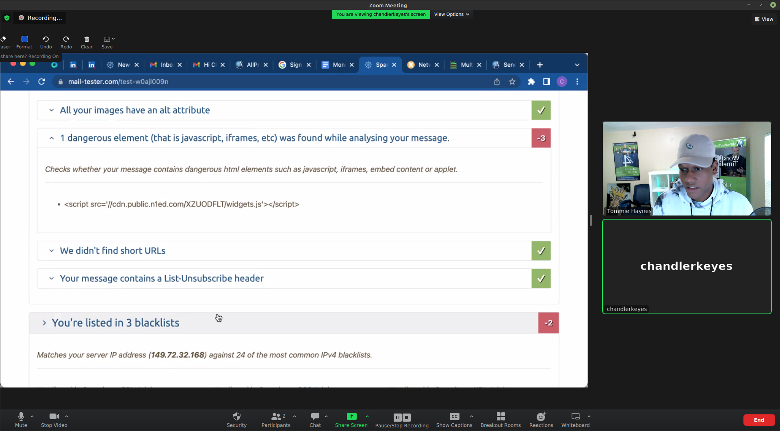Share this page icon in address bar
This screenshot has width=780, height=431.
pos(497,82)
